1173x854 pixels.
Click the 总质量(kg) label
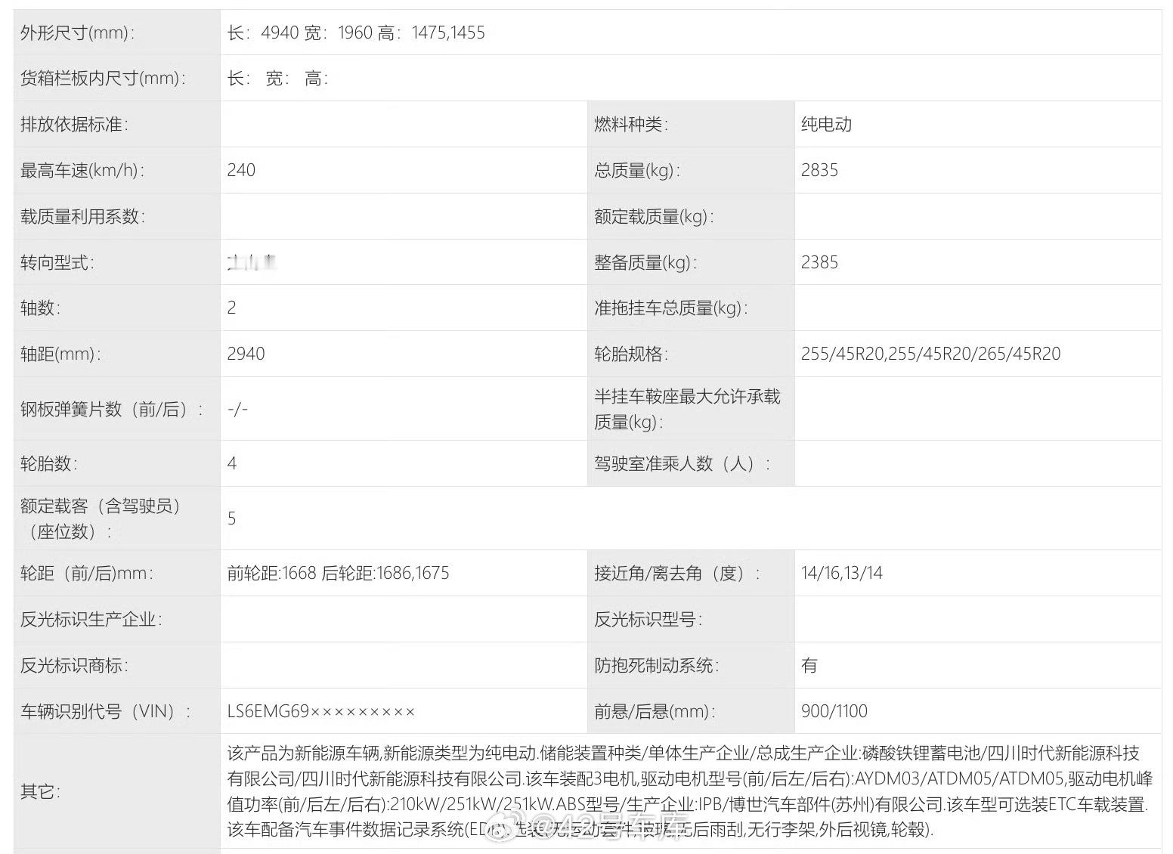click(x=637, y=171)
